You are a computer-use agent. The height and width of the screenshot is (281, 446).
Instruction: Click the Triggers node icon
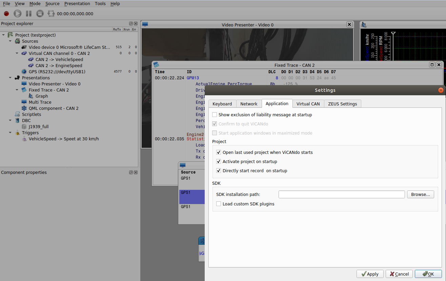tap(18, 133)
